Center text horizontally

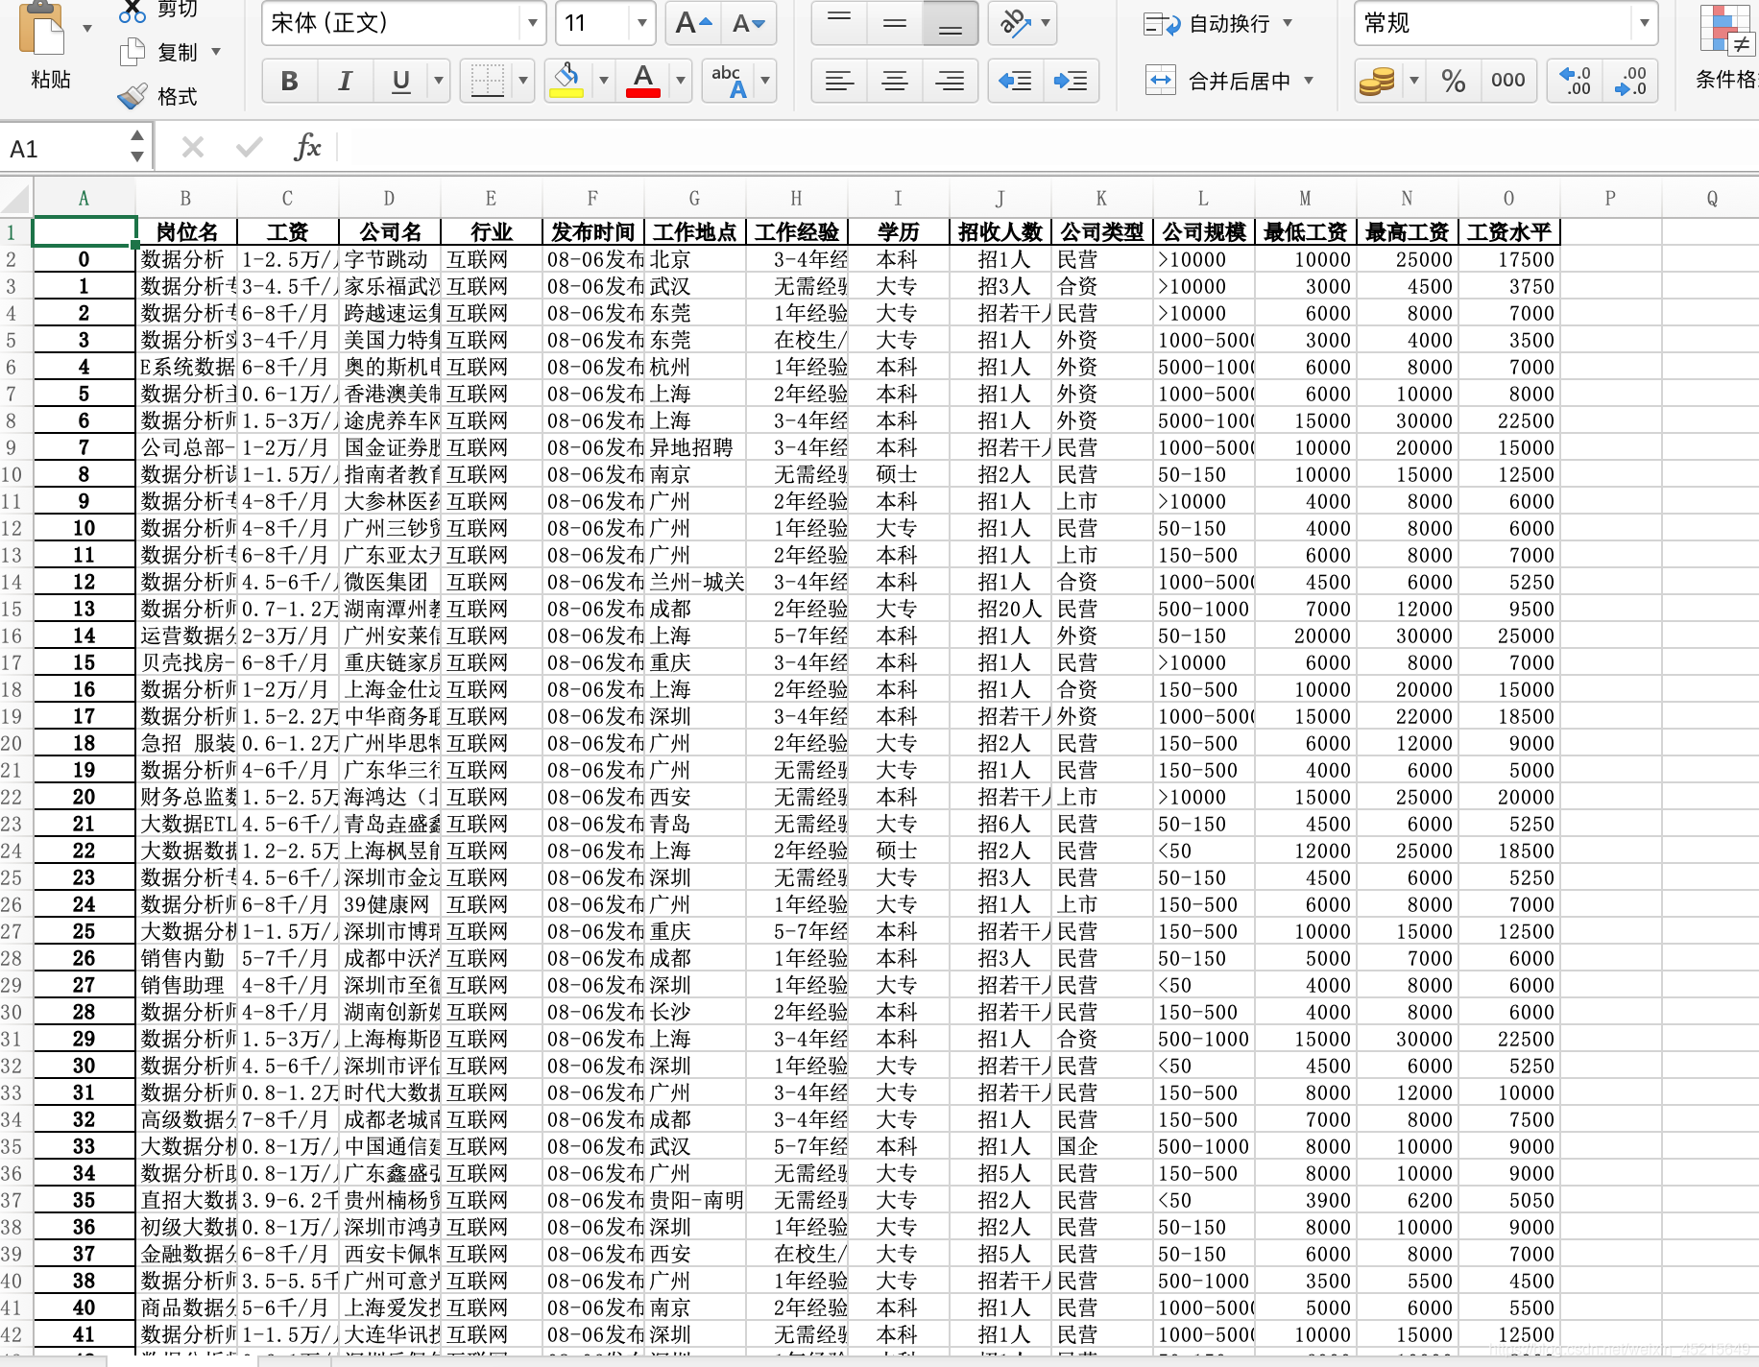pos(895,81)
